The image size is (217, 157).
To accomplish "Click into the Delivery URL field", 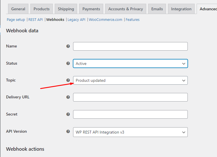I will click(x=130, y=97).
